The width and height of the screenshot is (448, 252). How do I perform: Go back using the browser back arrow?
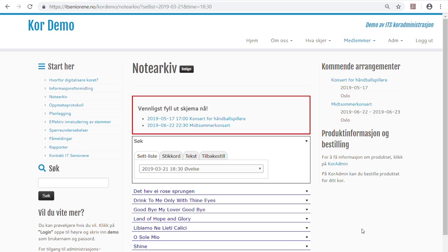[7, 7]
